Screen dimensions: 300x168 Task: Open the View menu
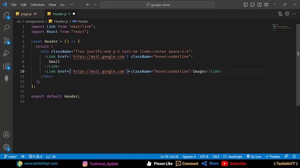coord(52,5)
